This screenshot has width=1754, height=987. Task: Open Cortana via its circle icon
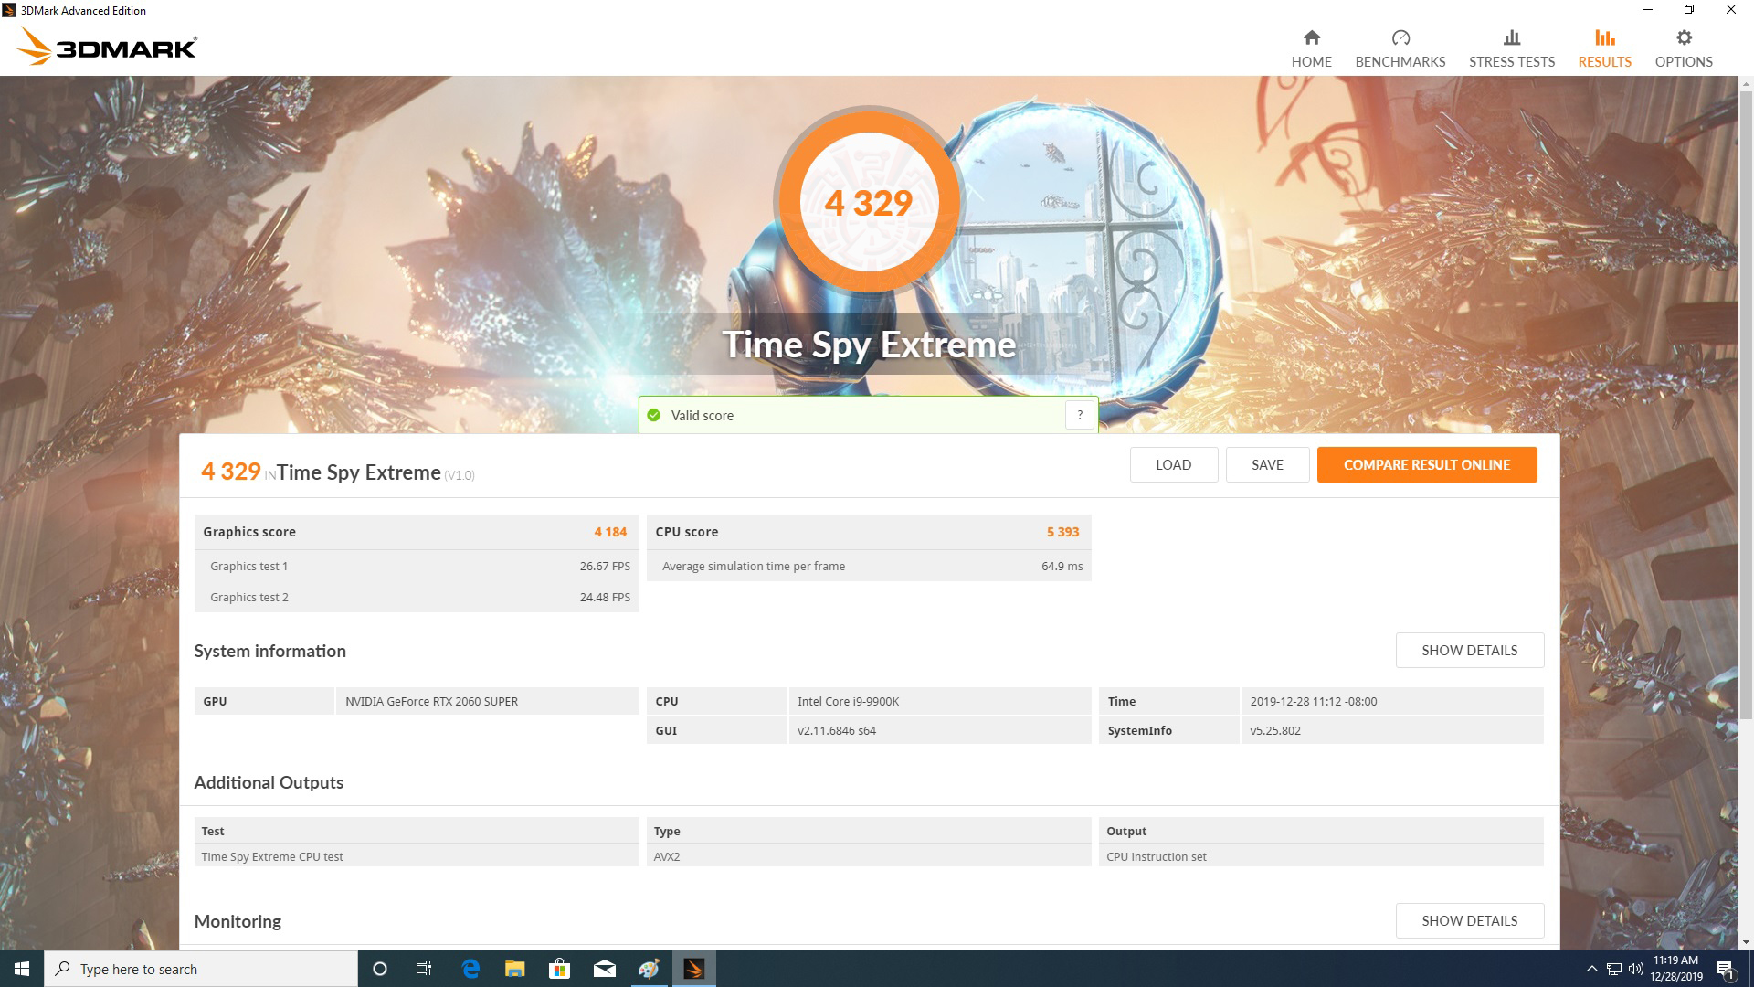379,968
